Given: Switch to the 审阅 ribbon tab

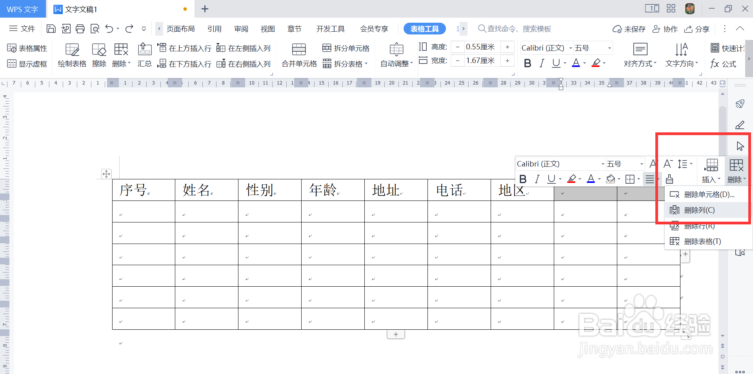Looking at the screenshot, I should point(241,29).
